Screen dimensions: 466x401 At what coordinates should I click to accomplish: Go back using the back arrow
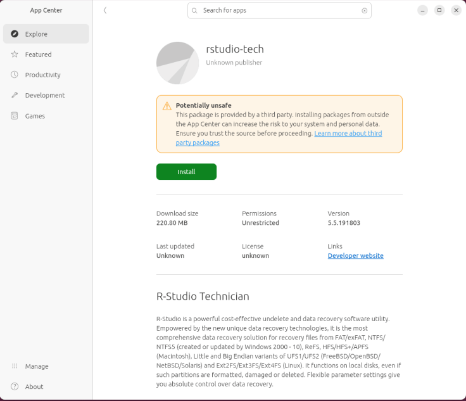105,10
